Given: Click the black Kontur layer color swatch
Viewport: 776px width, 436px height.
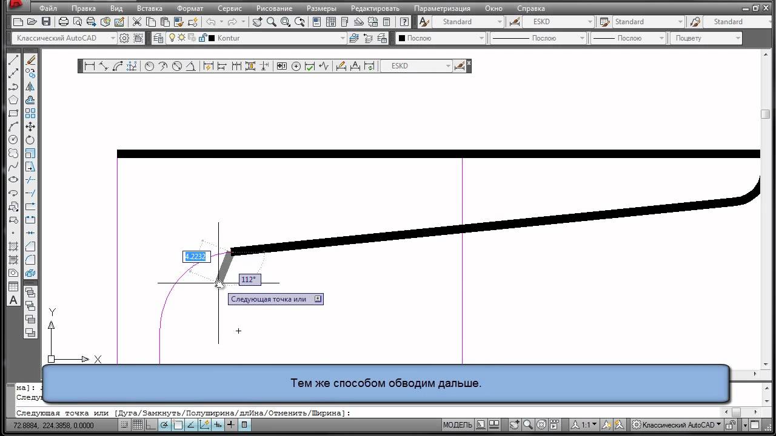Looking at the screenshot, I should (x=212, y=38).
